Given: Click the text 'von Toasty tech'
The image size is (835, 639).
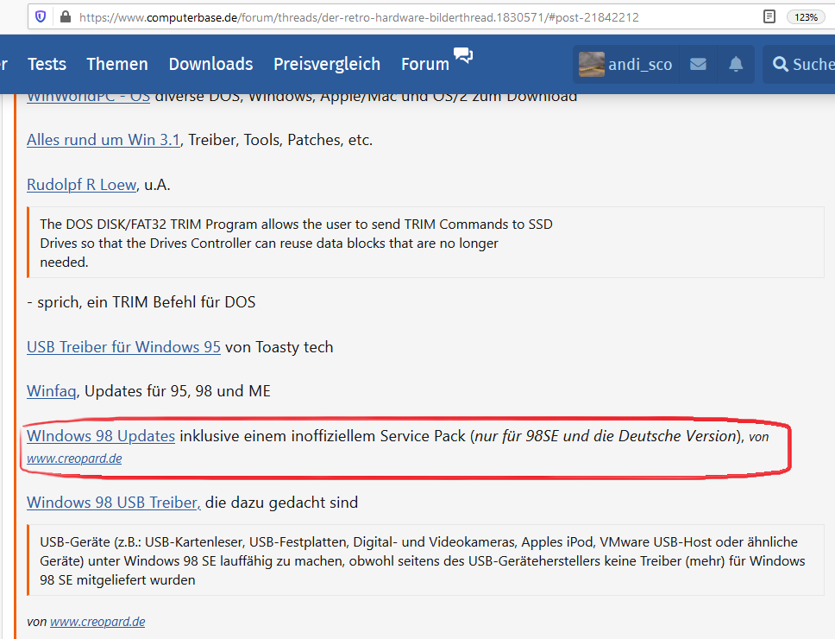Looking at the screenshot, I should (x=279, y=347).
